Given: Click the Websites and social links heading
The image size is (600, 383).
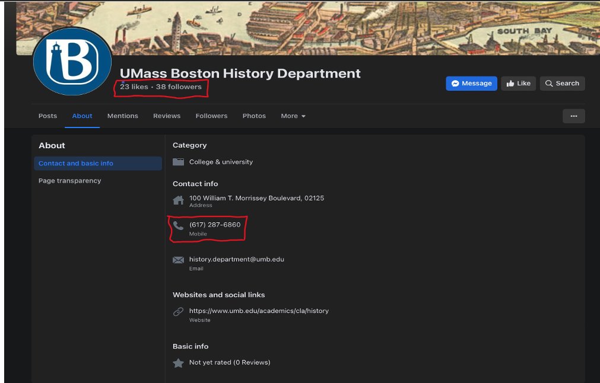Looking at the screenshot, I should click(x=218, y=295).
